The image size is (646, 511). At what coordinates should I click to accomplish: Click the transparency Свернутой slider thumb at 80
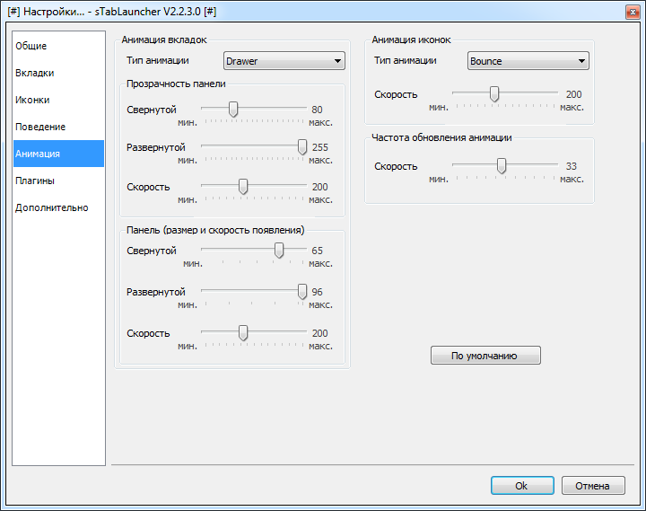[233, 110]
